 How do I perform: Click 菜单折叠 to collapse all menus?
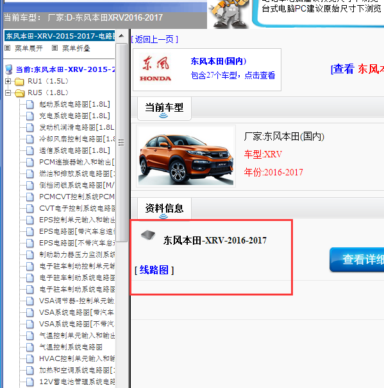[x=76, y=48]
